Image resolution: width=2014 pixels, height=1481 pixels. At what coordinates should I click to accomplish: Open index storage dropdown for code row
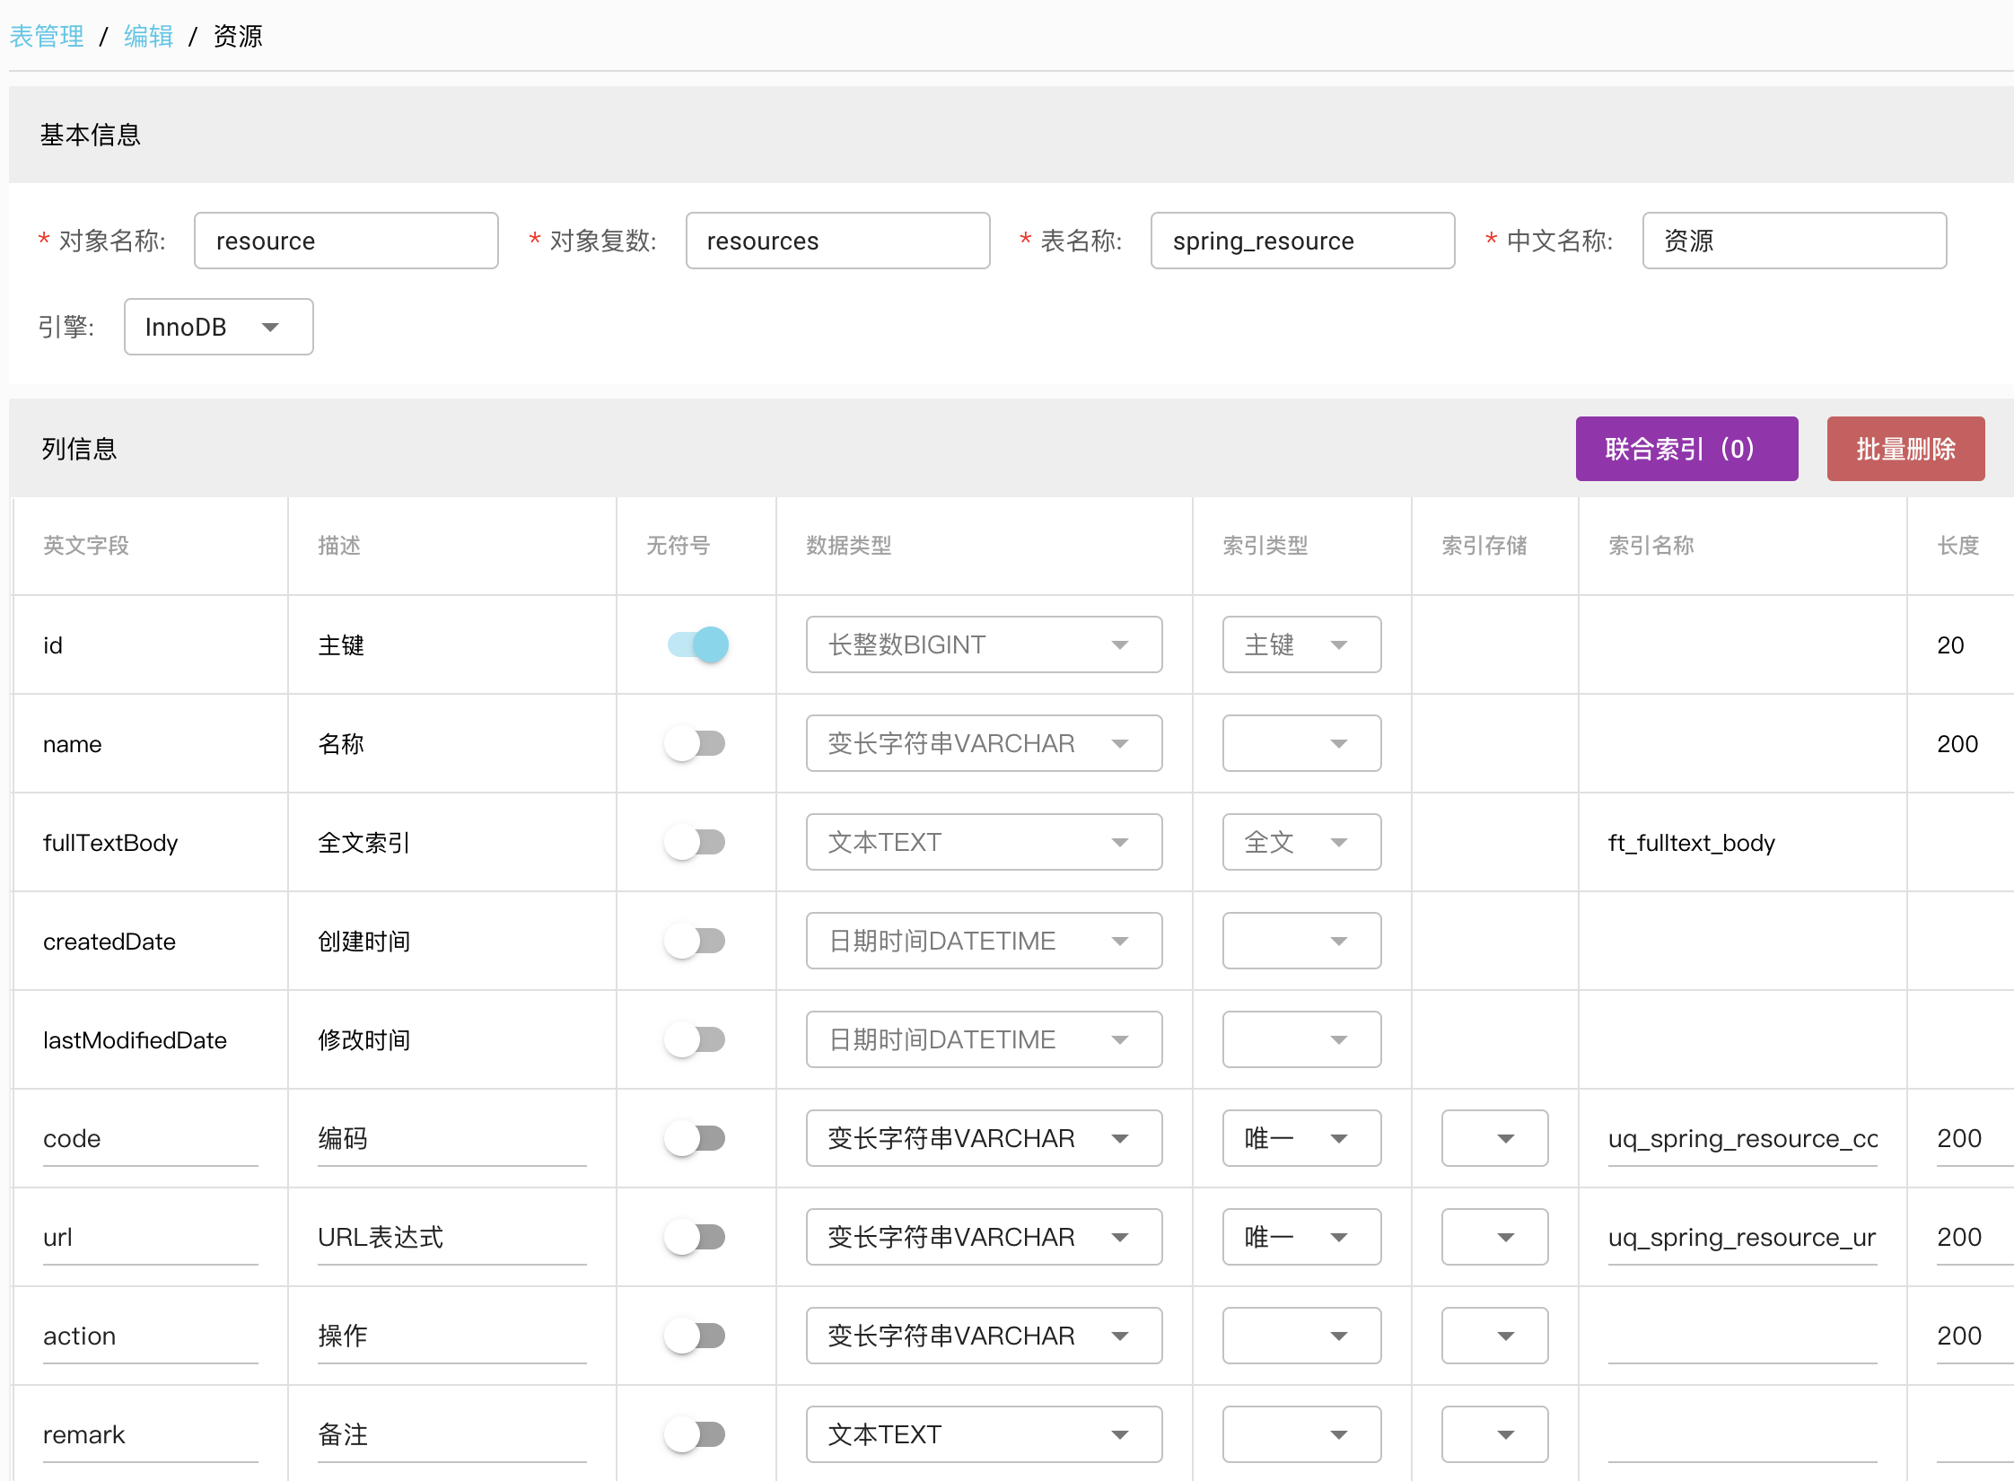tap(1493, 1138)
